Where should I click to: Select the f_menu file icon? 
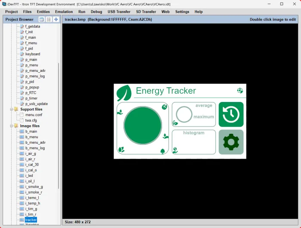tap(22, 43)
